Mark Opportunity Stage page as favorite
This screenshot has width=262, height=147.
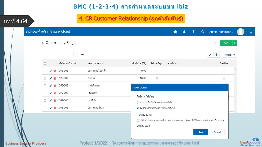coord(216,43)
